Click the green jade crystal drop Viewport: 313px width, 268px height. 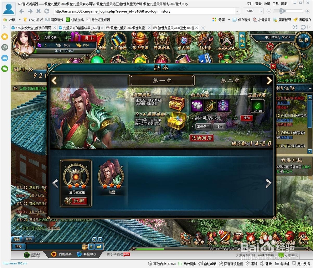coord(258,105)
